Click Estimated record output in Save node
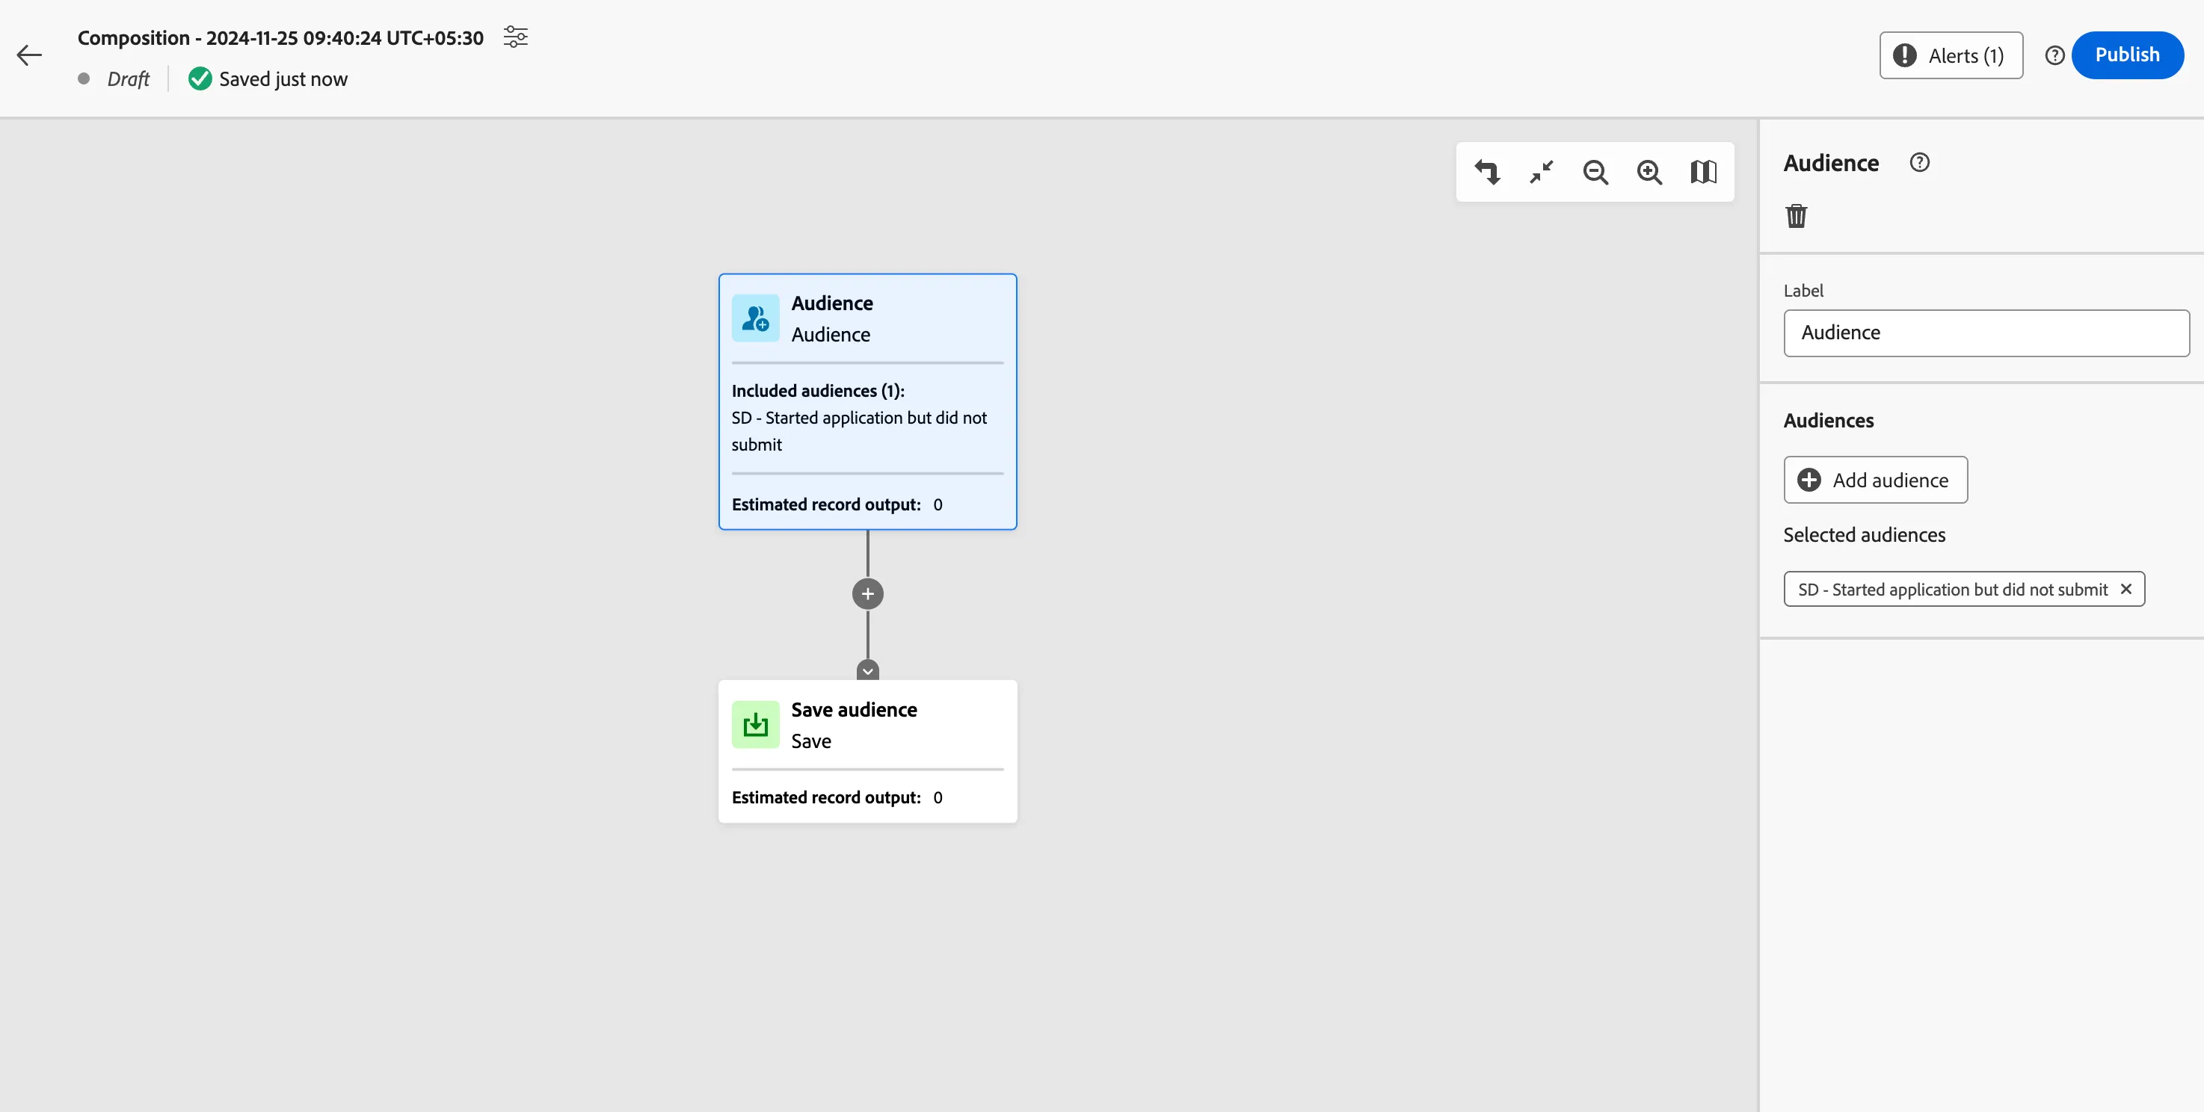2204x1112 pixels. (825, 797)
